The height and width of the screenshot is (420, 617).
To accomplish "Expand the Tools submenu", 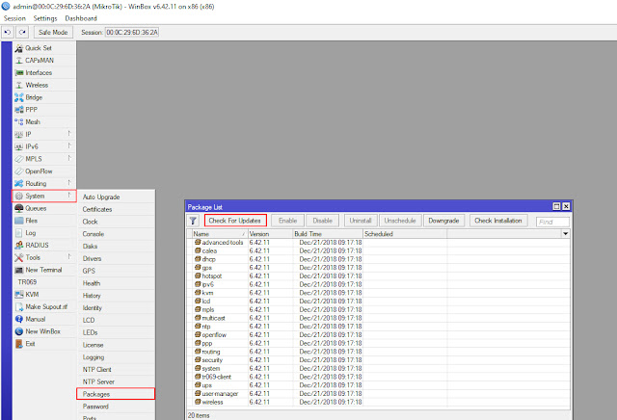I will point(44,257).
